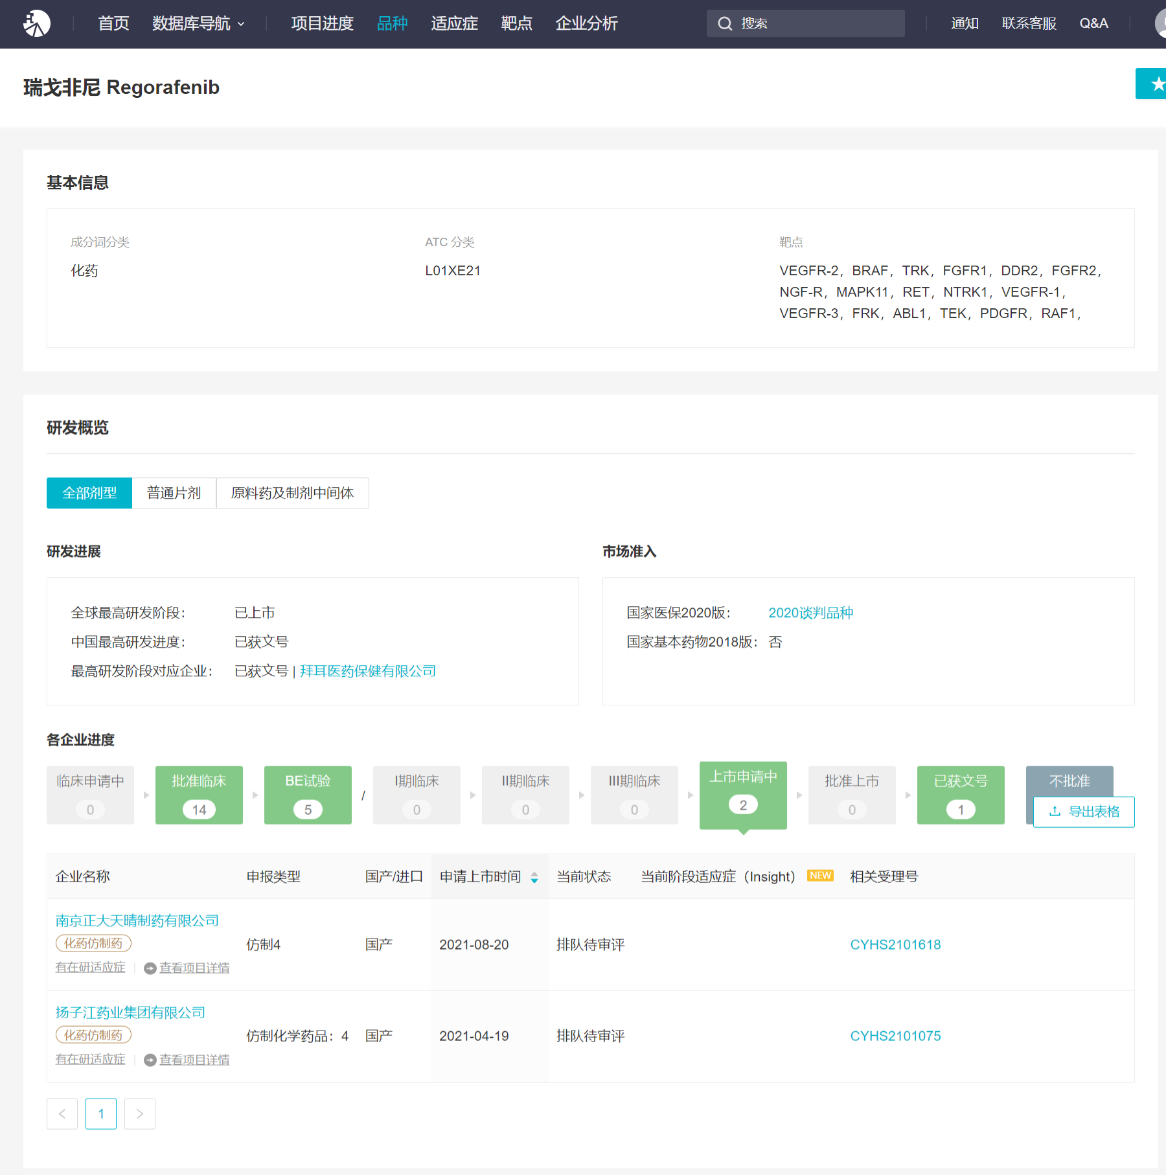Click 化药仿制药 tag under 扬子江药业
The image size is (1166, 1175).
pos(93,1036)
